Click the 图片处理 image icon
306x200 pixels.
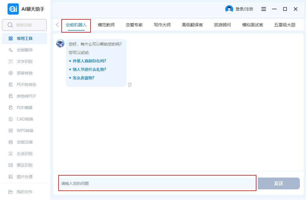11,177
